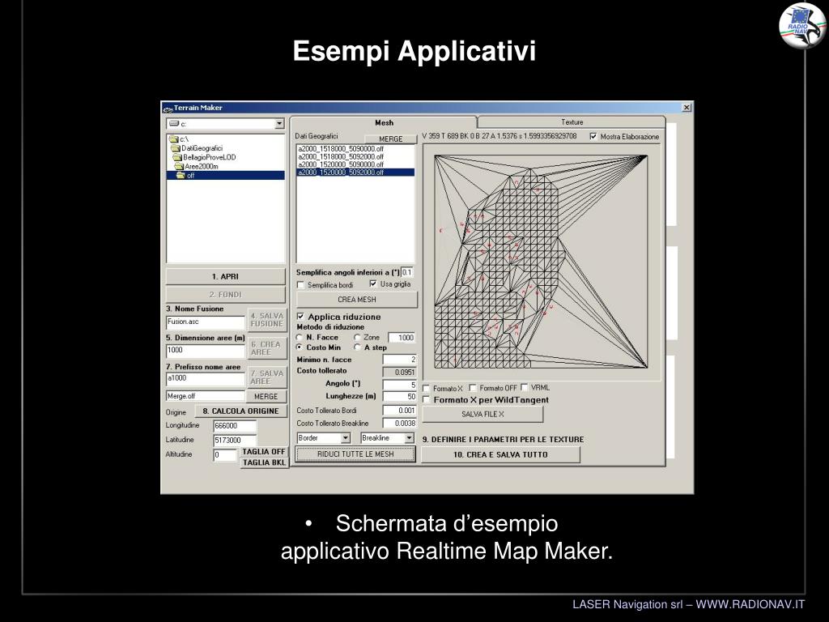The height and width of the screenshot is (622, 829).
Task: Click the Dimensione aree input field
Action: pos(205,350)
